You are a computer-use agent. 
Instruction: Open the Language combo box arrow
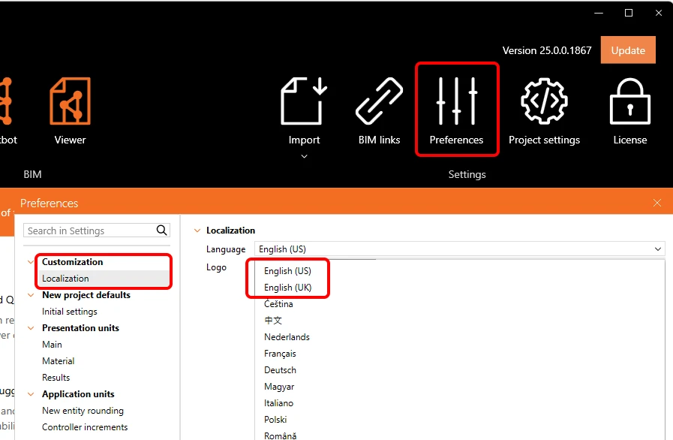657,249
